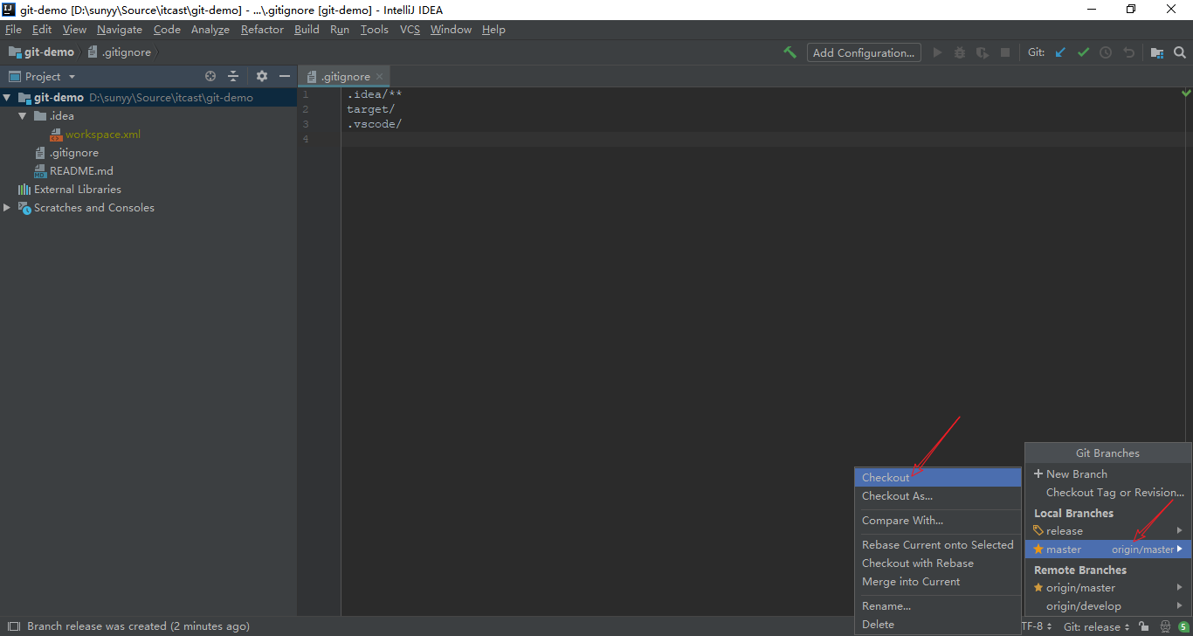The width and height of the screenshot is (1193, 636).
Task: Hide the Project tool window
Action: [x=284, y=77]
